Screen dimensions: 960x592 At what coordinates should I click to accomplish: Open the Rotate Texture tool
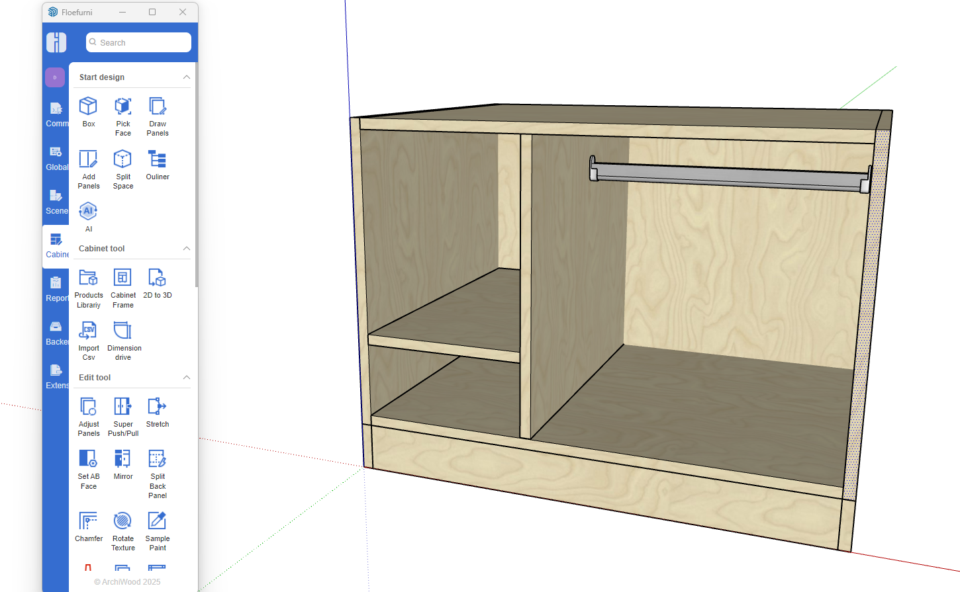pyautogui.click(x=122, y=521)
